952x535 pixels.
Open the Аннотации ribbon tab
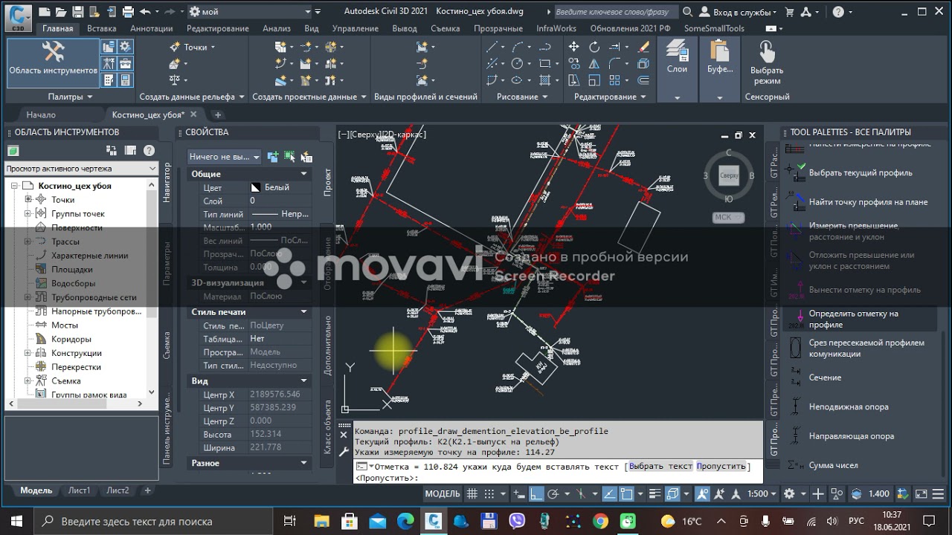coord(152,28)
